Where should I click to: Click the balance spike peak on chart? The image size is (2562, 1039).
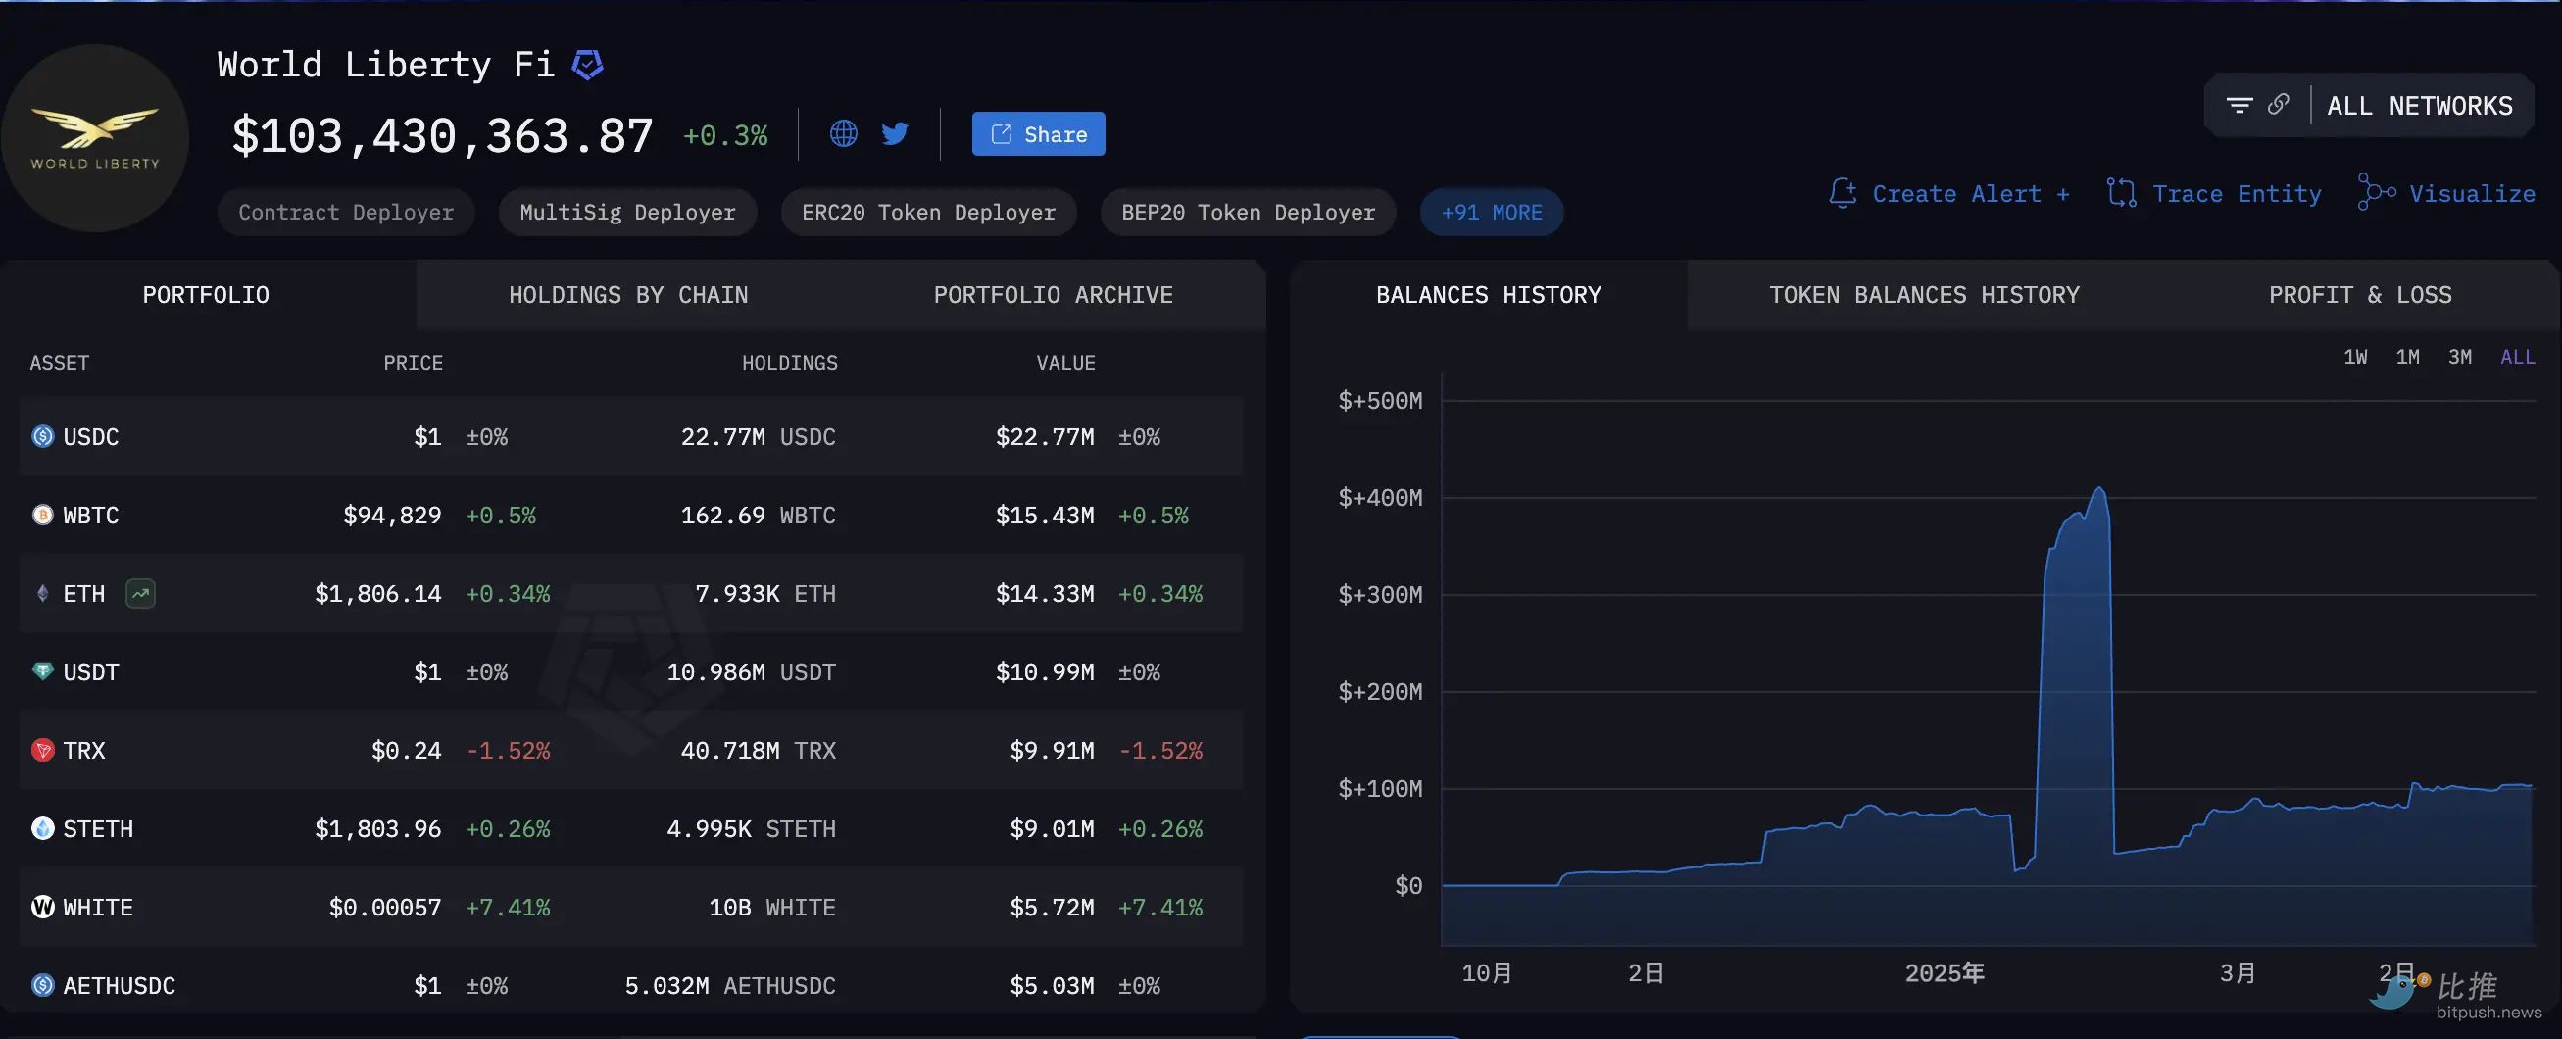pyautogui.click(x=2098, y=489)
